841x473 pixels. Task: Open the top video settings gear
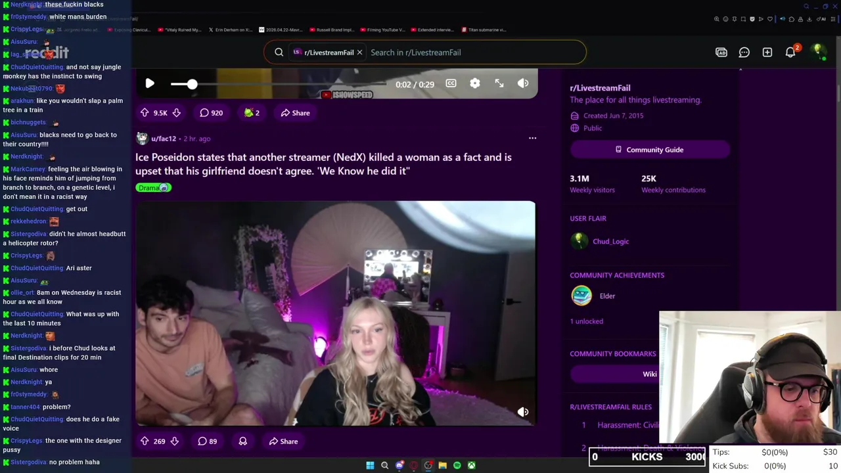click(475, 83)
